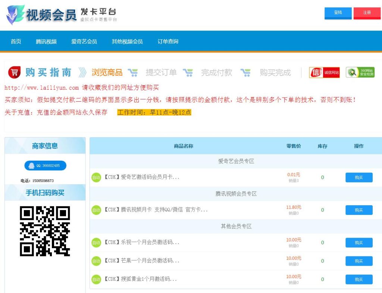The height and width of the screenshot is (293, 382).
Task: Click the green 自动 icon on the 腾讯视频月卡 row
Action: point(96,210)
